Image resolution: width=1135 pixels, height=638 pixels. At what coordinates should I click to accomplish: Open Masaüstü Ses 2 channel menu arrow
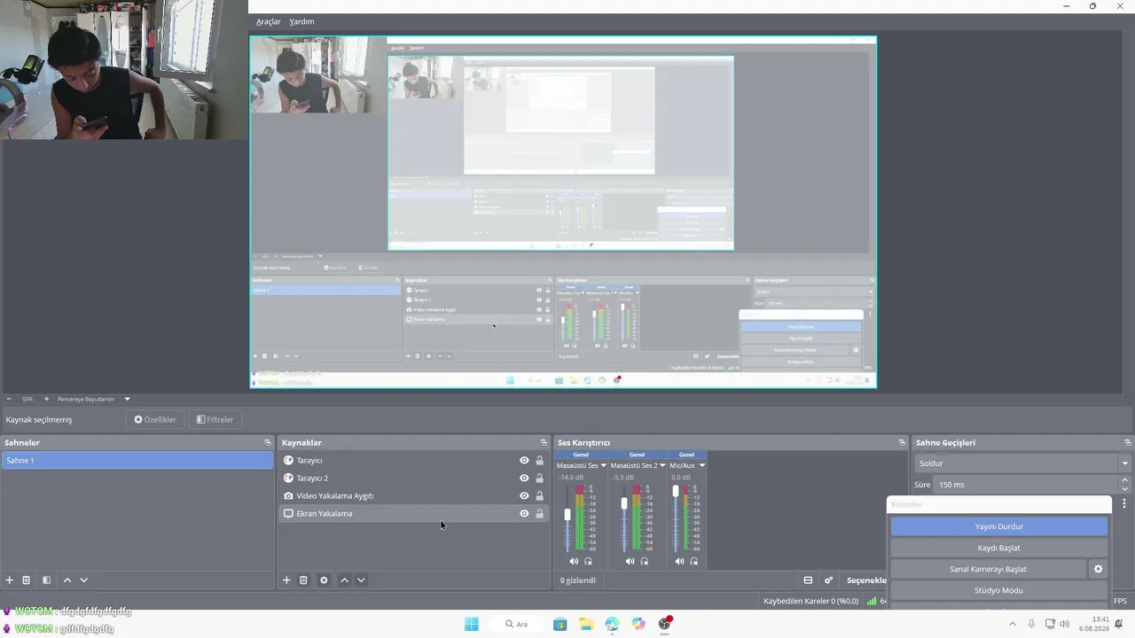pos(661,465)
